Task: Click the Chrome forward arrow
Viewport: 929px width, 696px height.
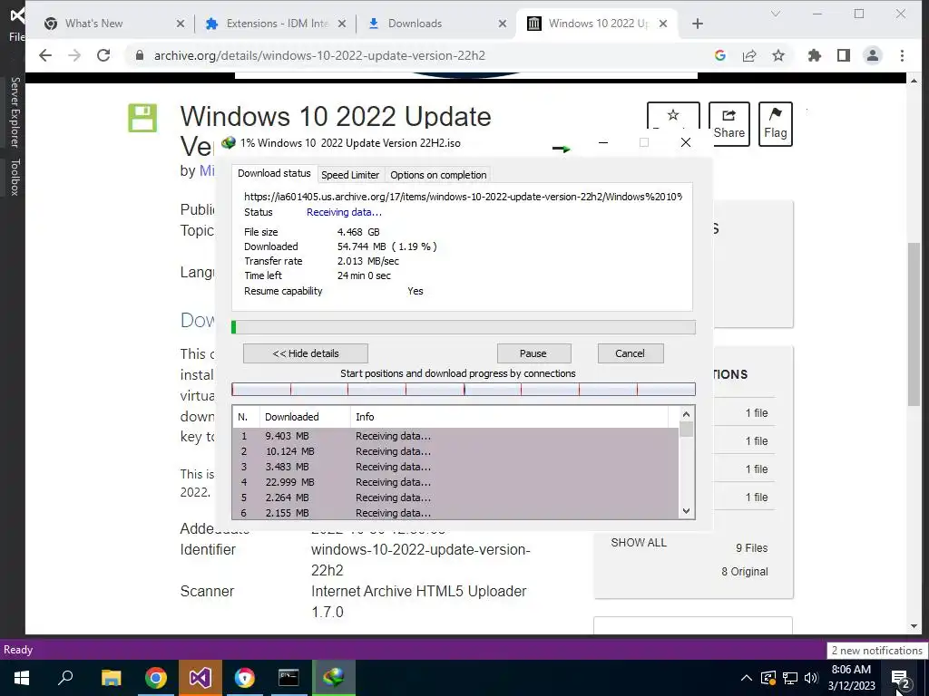Action: coord(74,55)
